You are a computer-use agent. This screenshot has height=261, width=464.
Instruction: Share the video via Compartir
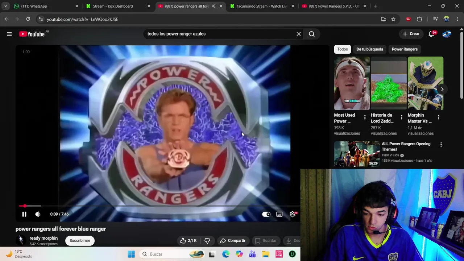[x=232, y=241]
